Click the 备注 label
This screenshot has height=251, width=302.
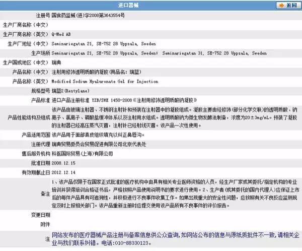(x=45, y=194)
